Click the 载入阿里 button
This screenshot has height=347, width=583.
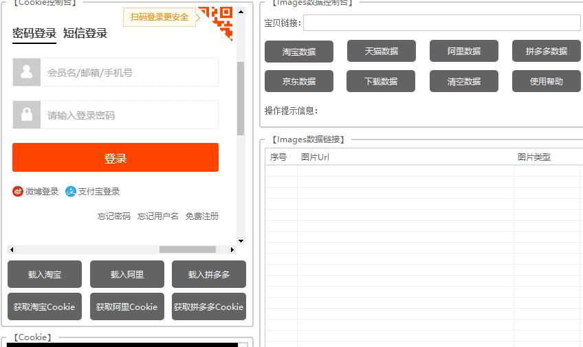pyautogui.click(x=127, y=274)
